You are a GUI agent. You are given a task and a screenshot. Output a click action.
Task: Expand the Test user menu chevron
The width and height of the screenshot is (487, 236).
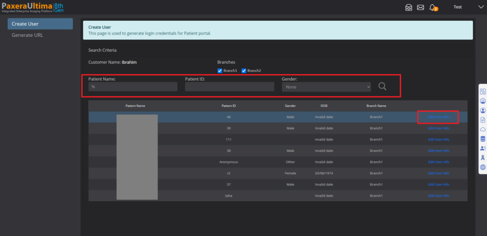[x=480, y=7]
